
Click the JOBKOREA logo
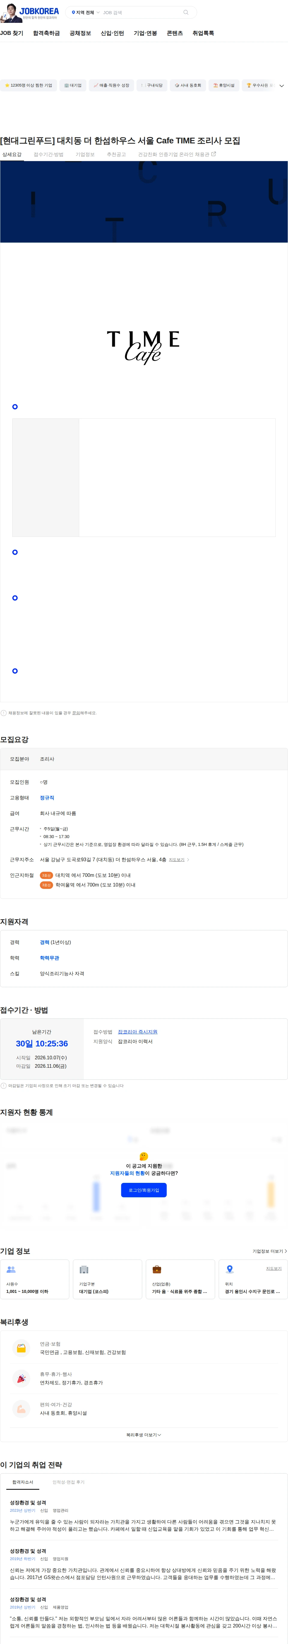[x=39, y=11]
